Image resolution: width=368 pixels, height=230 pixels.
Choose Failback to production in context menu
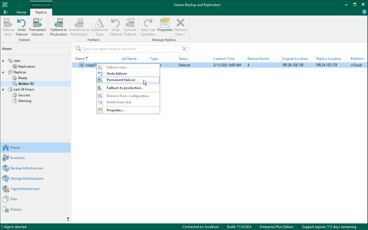pyautogui.click(x=128, y=88)
